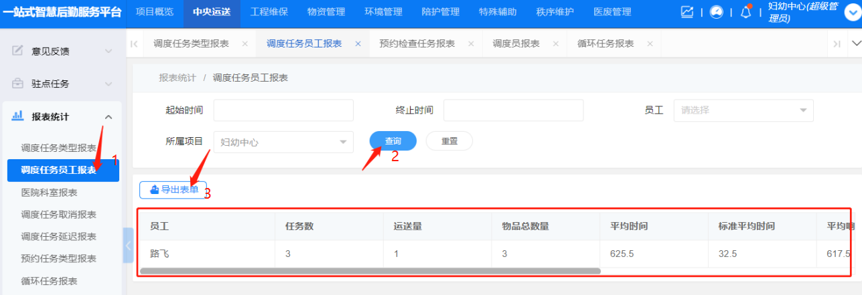Open 项目概览 in the top navigation
Image resolution: width=862 pixels, height=295 pixels.
(154, 12)
